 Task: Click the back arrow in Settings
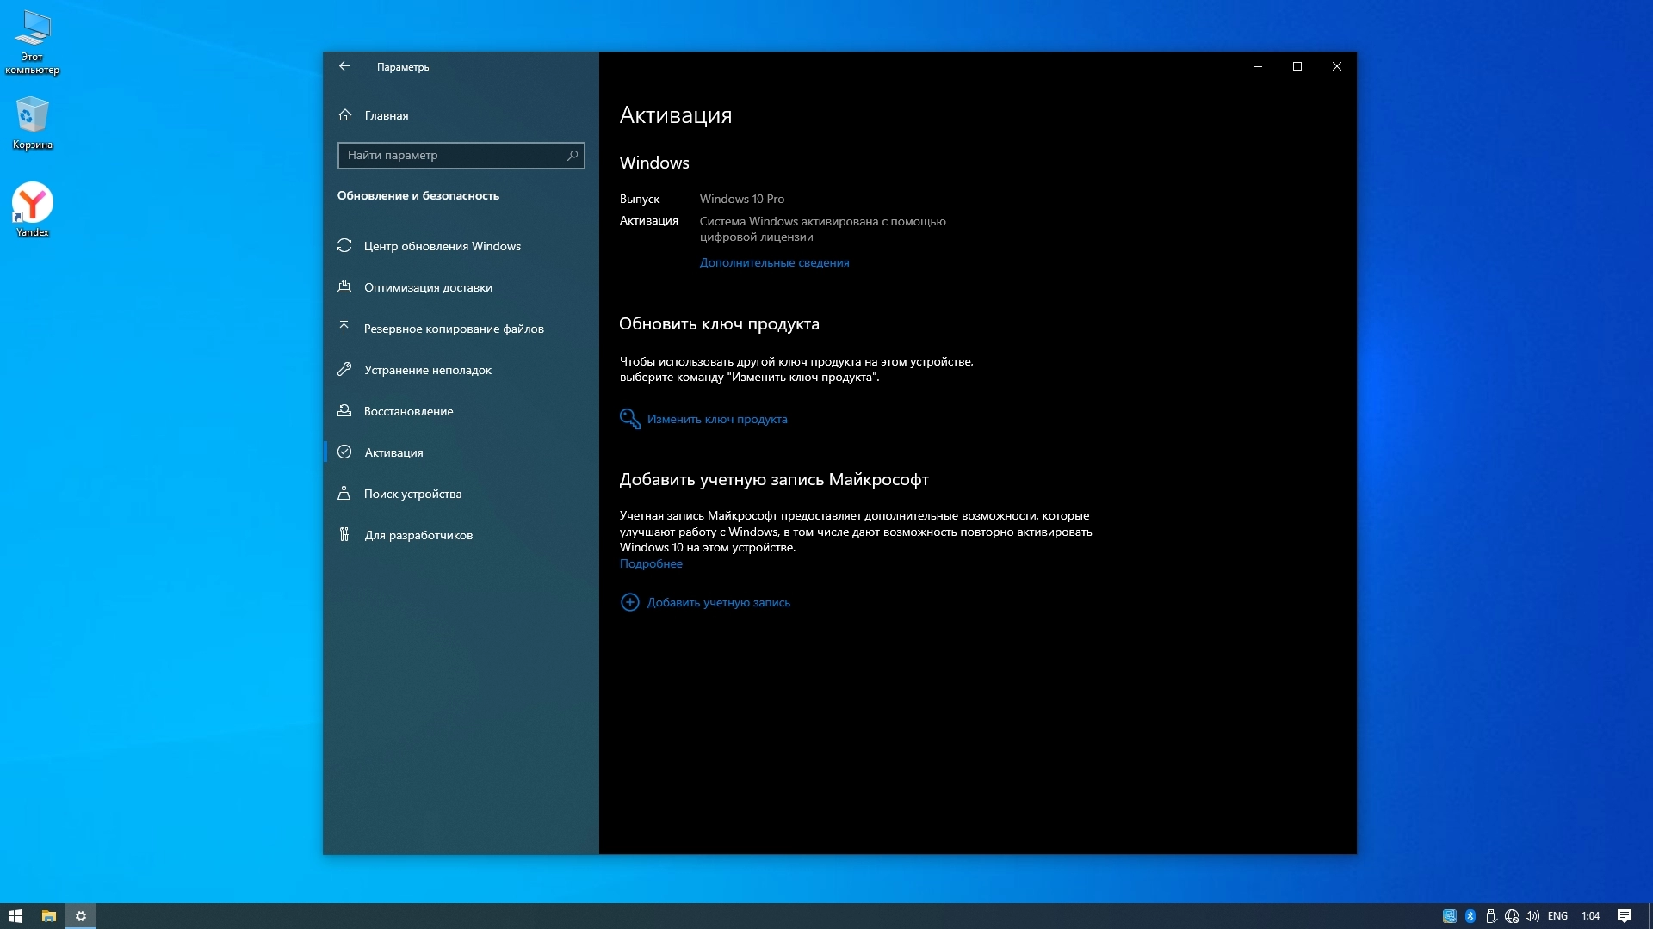[x=344, y=66]
